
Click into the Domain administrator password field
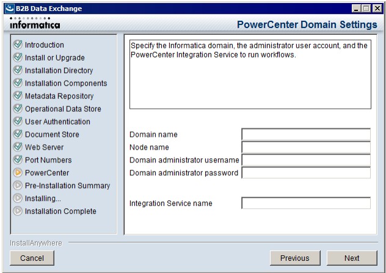[x=306, y=173]
